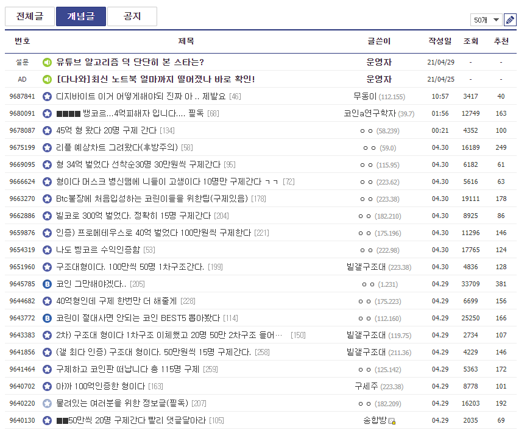This screenshot has width=527, height=430.
Task: Click star icon for post 9643383
Action: (47, 335)
